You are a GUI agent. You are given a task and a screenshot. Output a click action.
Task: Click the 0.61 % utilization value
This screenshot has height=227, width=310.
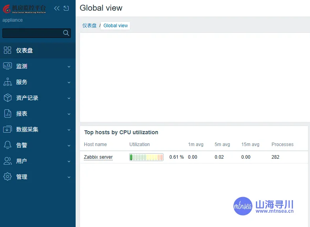[176, 157]
